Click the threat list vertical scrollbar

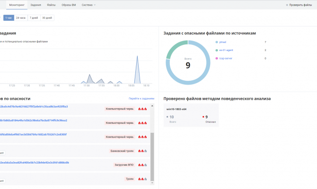click(152, 156)
